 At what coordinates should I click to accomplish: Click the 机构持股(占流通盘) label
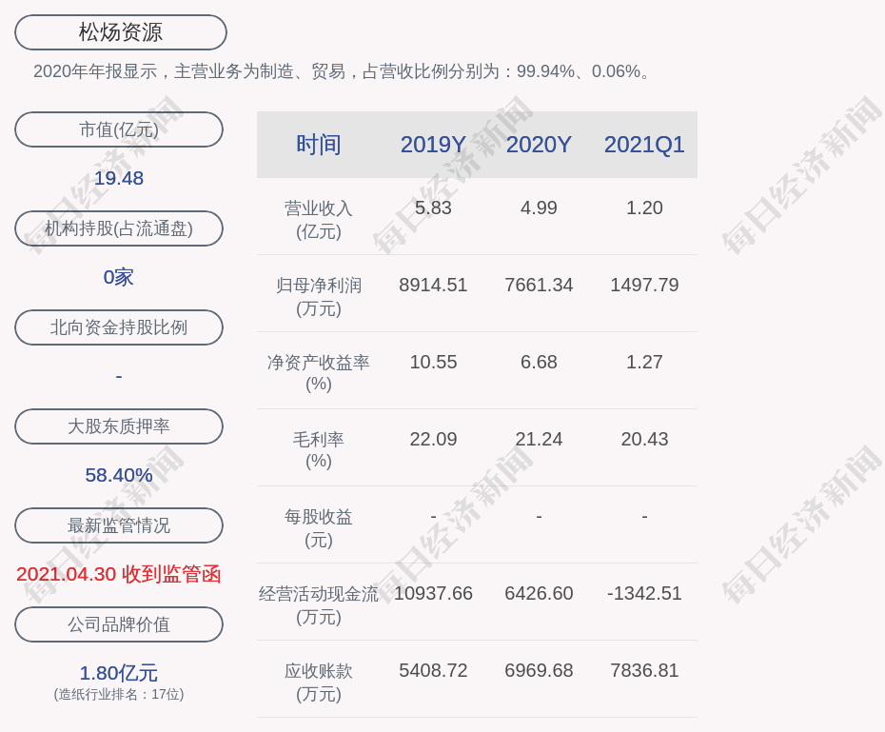click(119, 228)
